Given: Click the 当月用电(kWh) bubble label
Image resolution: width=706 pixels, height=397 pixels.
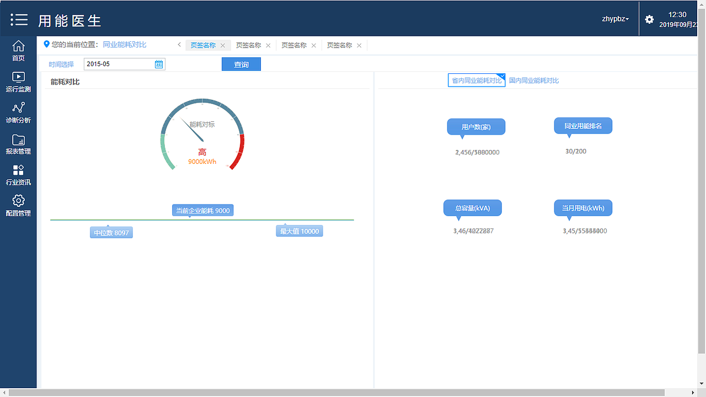Looking at the screenshot, I should click(x=583, y=208).
